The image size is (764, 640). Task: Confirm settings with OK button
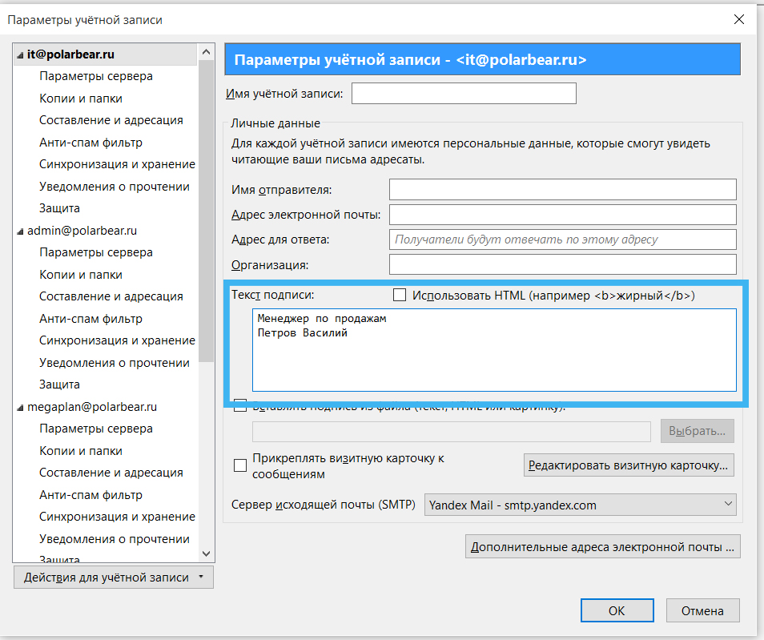click(x=617, y=610)
